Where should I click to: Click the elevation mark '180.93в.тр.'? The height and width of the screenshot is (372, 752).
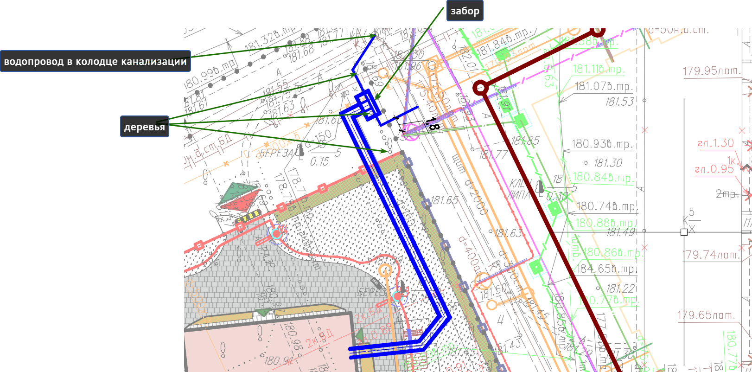(x=602, y=144)
